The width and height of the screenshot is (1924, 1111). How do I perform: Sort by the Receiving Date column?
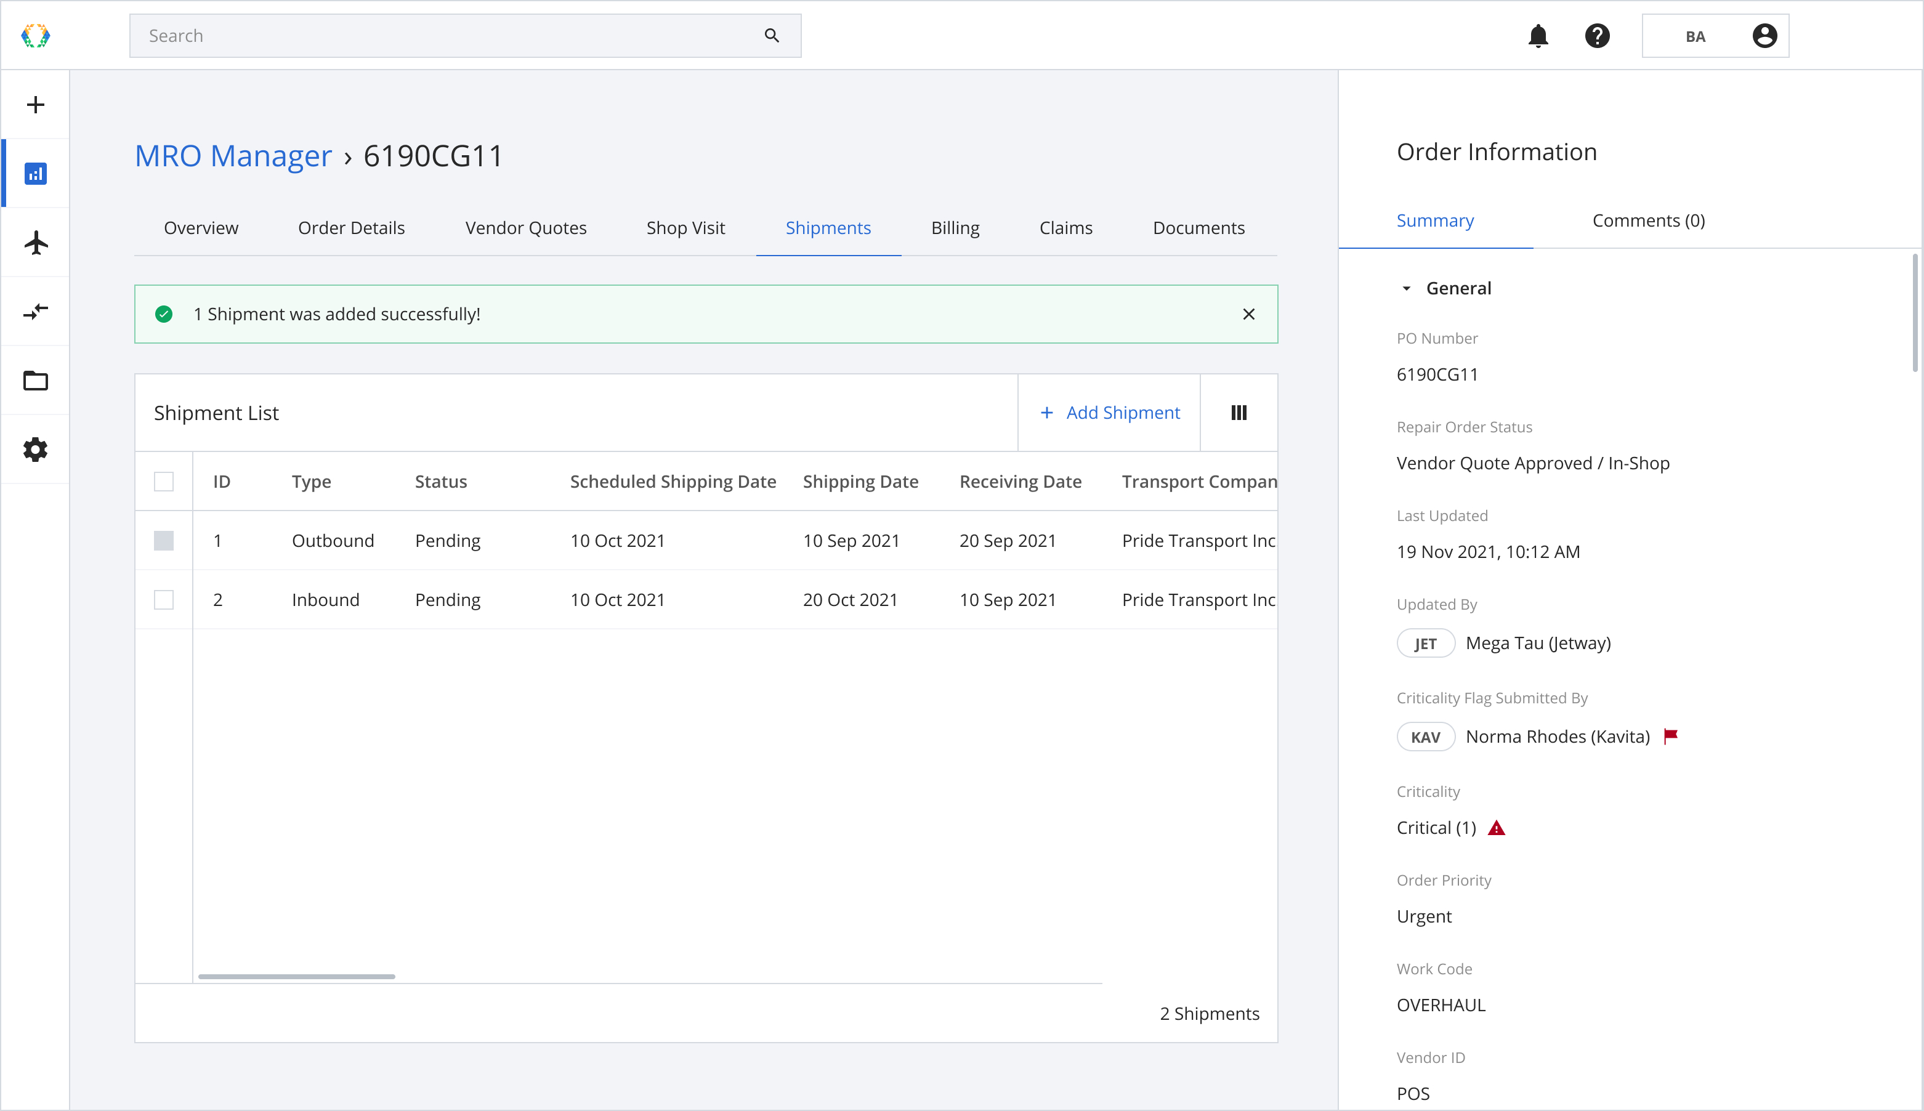[x=1020, y=482]
